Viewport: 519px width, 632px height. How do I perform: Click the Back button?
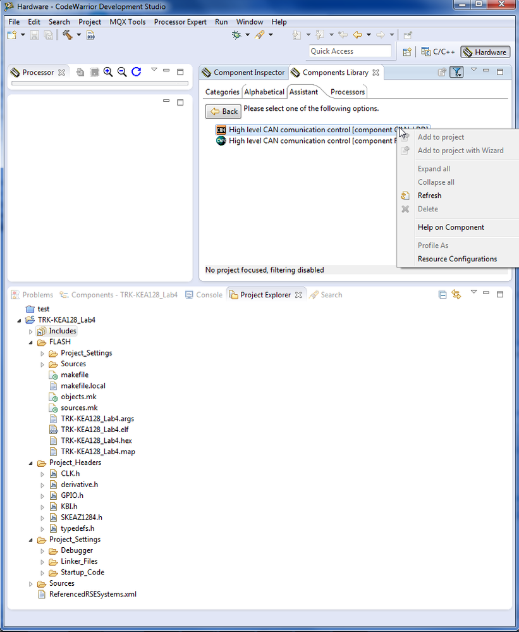tap(223, 111)
